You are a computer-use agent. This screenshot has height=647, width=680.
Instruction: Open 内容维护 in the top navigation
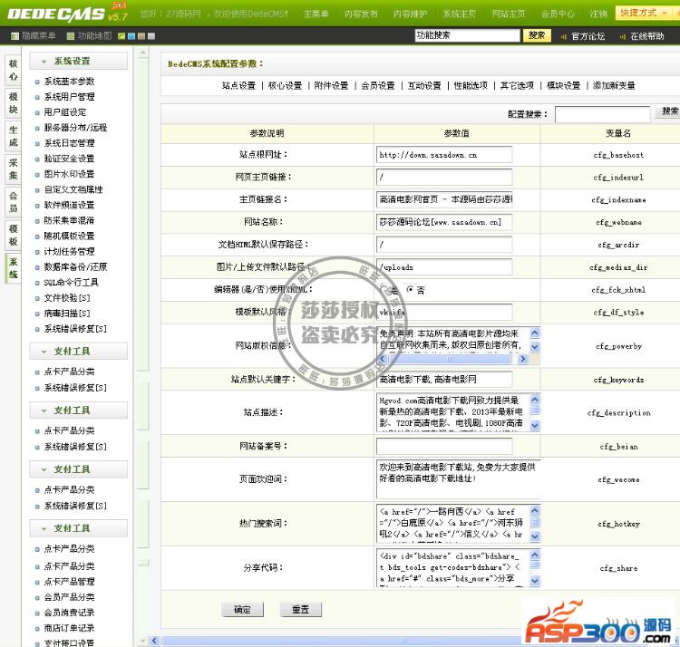point(410,14)
